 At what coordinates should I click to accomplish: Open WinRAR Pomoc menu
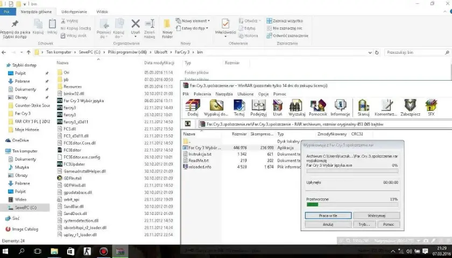[x=279, y=94]
